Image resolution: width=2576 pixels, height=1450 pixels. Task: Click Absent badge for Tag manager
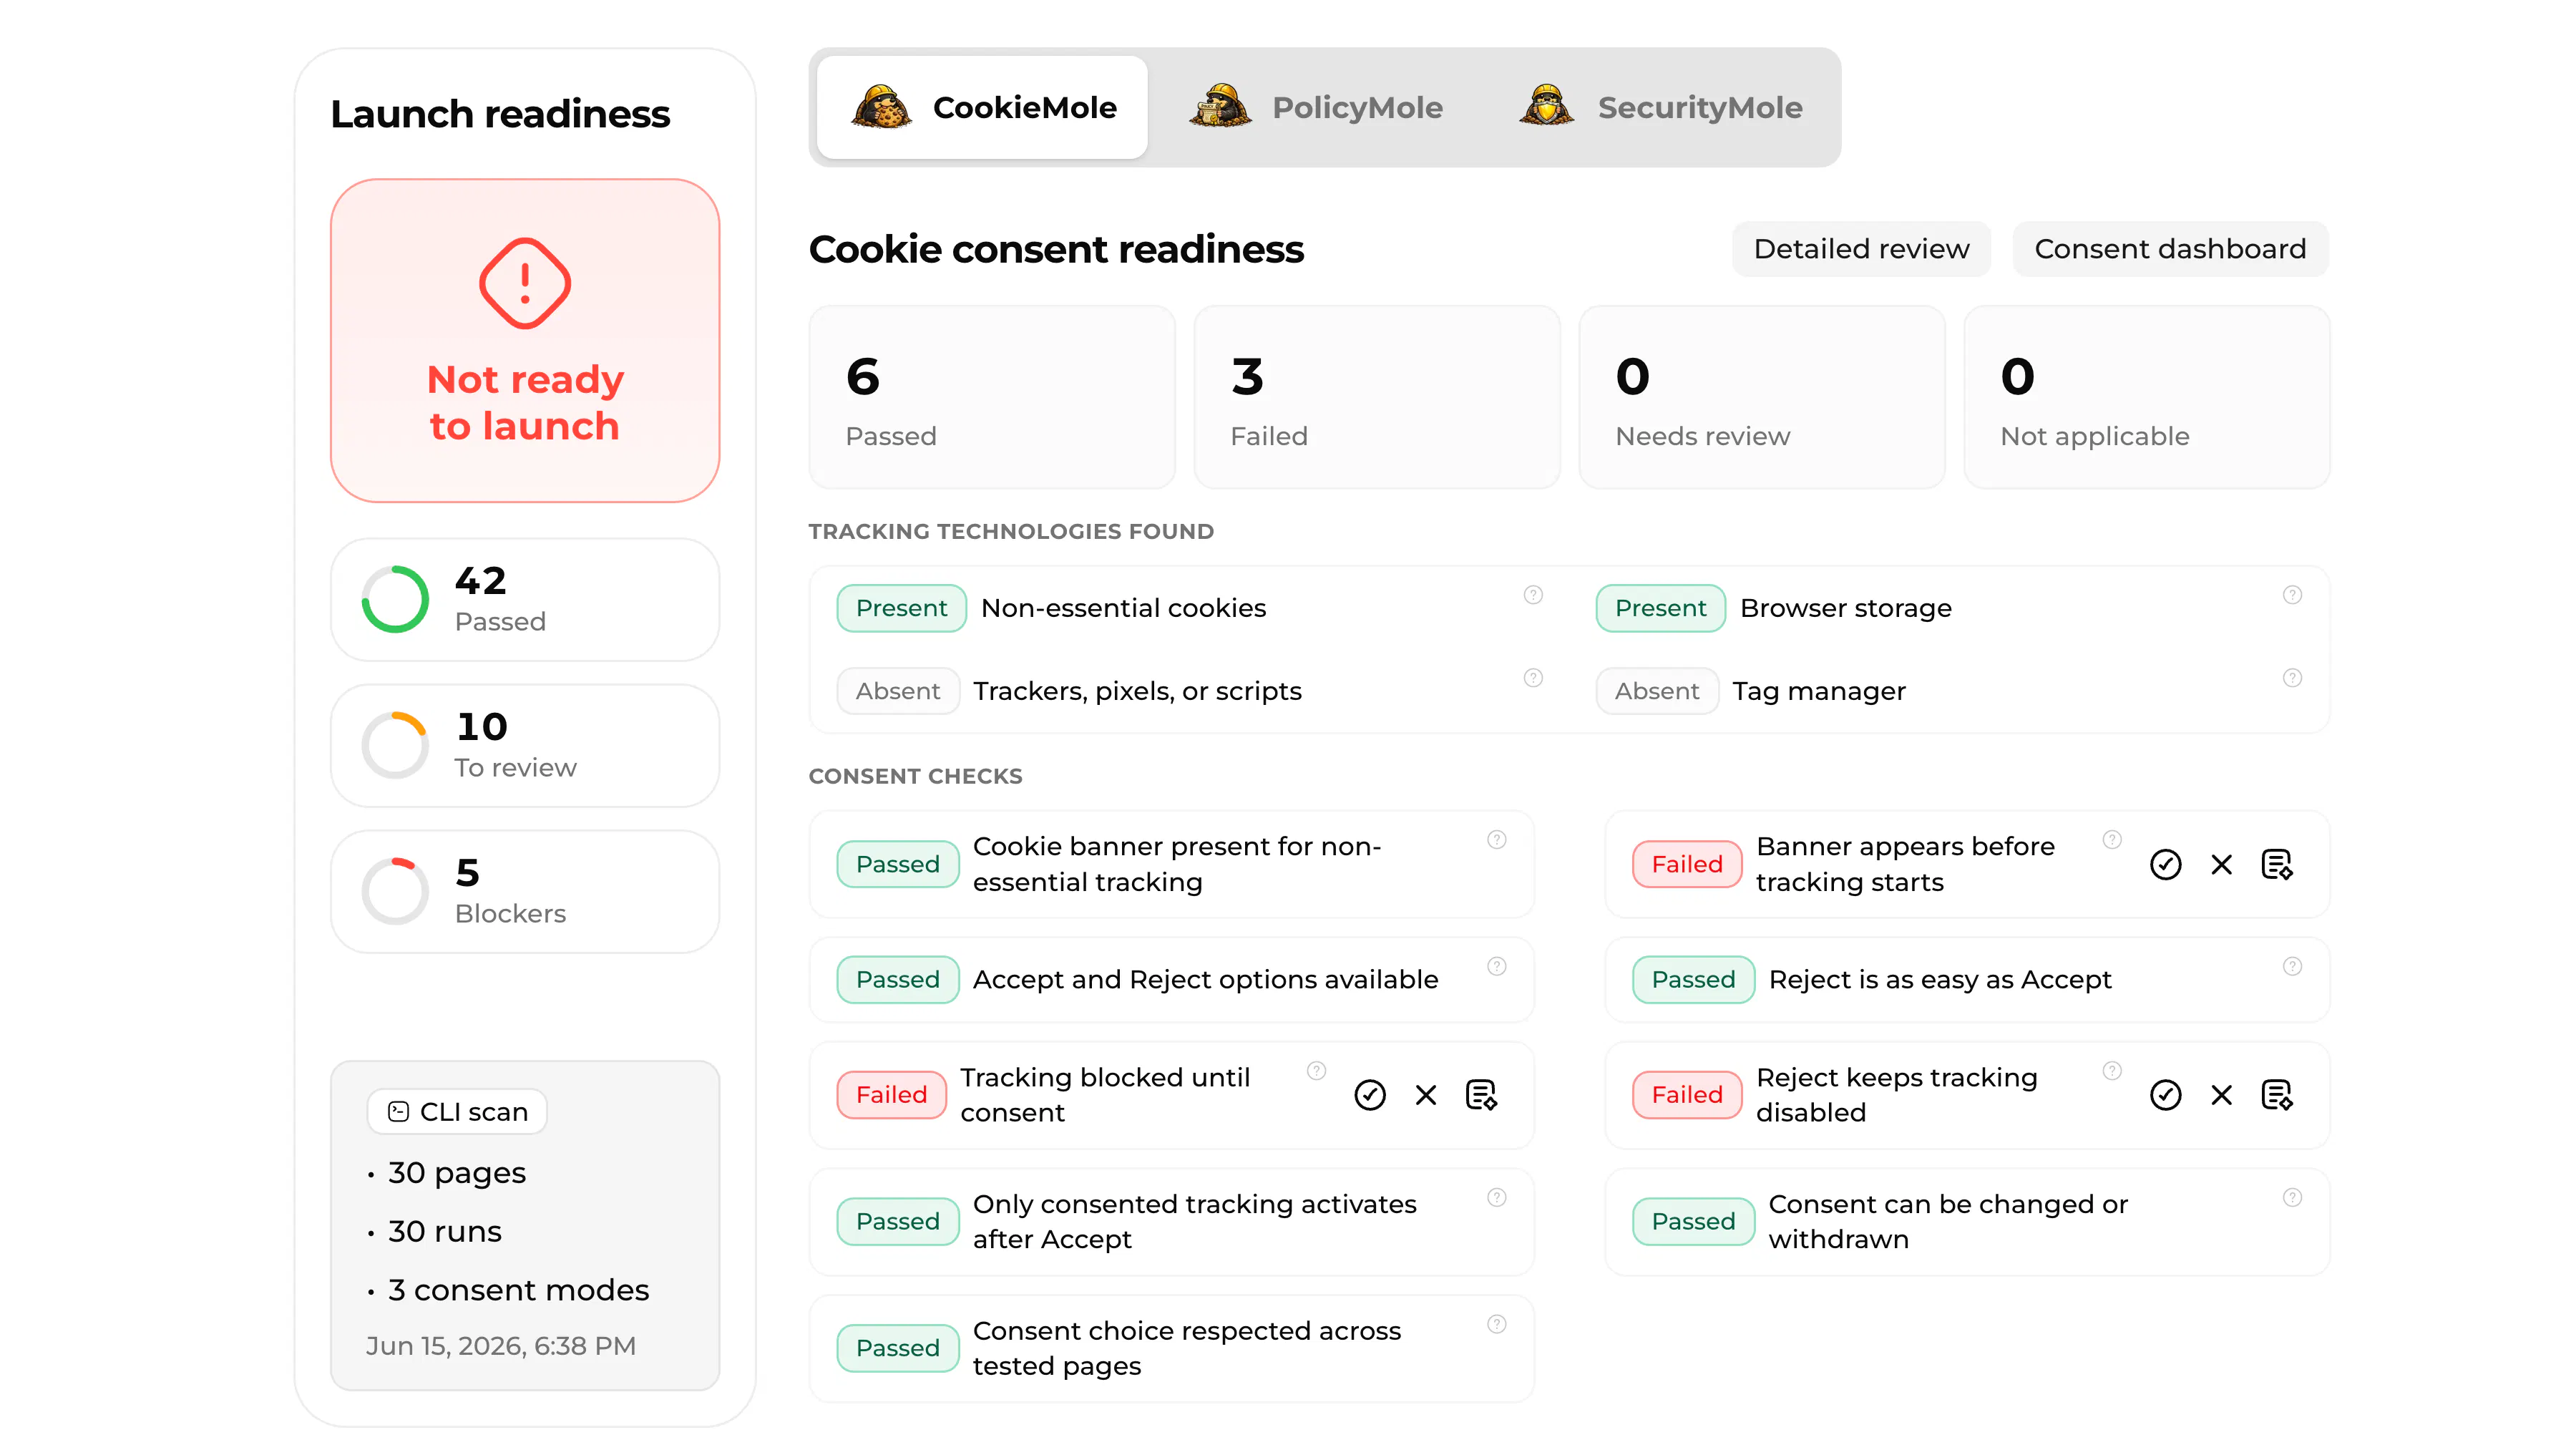pos(1657,692)
